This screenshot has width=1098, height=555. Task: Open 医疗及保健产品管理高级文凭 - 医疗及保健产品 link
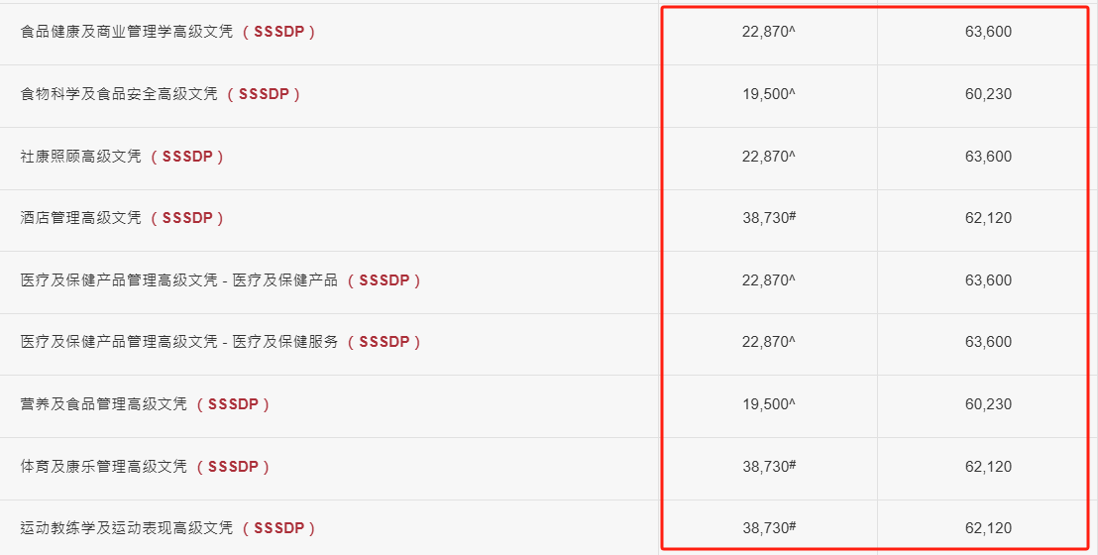click(x=179, y=280)
